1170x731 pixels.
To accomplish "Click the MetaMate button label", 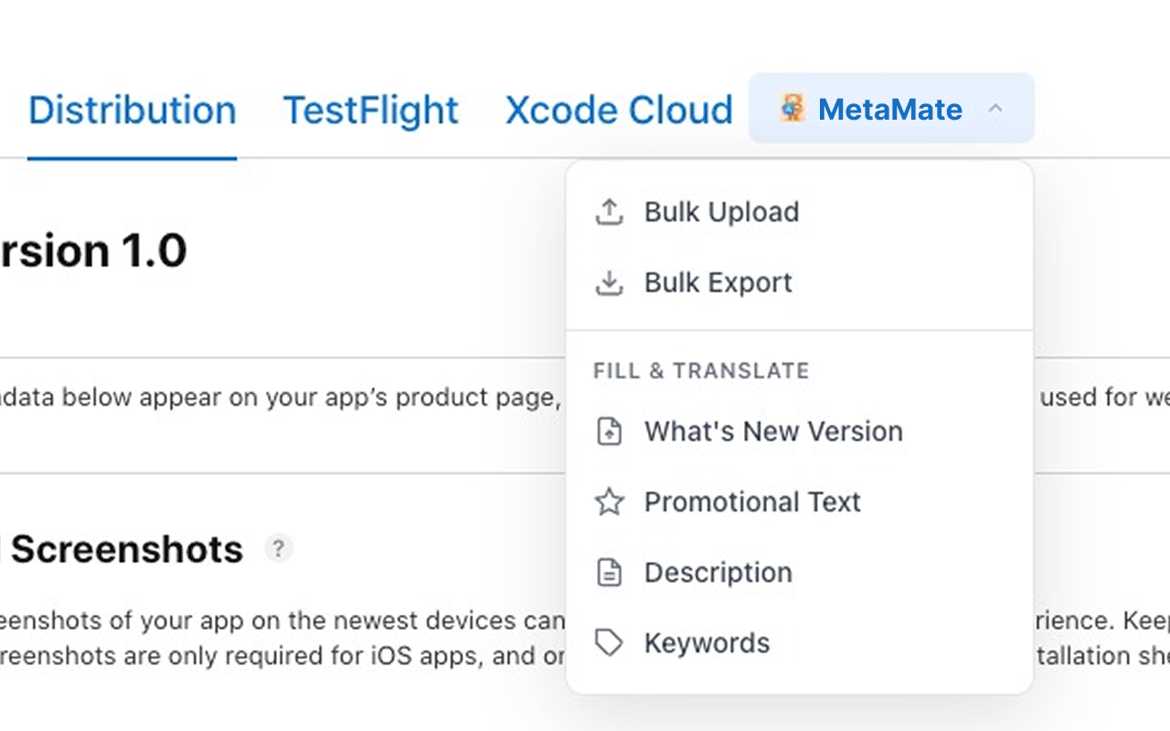I will click(890, 110).
